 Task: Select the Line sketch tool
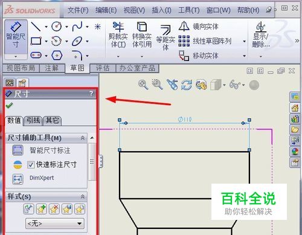[x=36, y=27]
